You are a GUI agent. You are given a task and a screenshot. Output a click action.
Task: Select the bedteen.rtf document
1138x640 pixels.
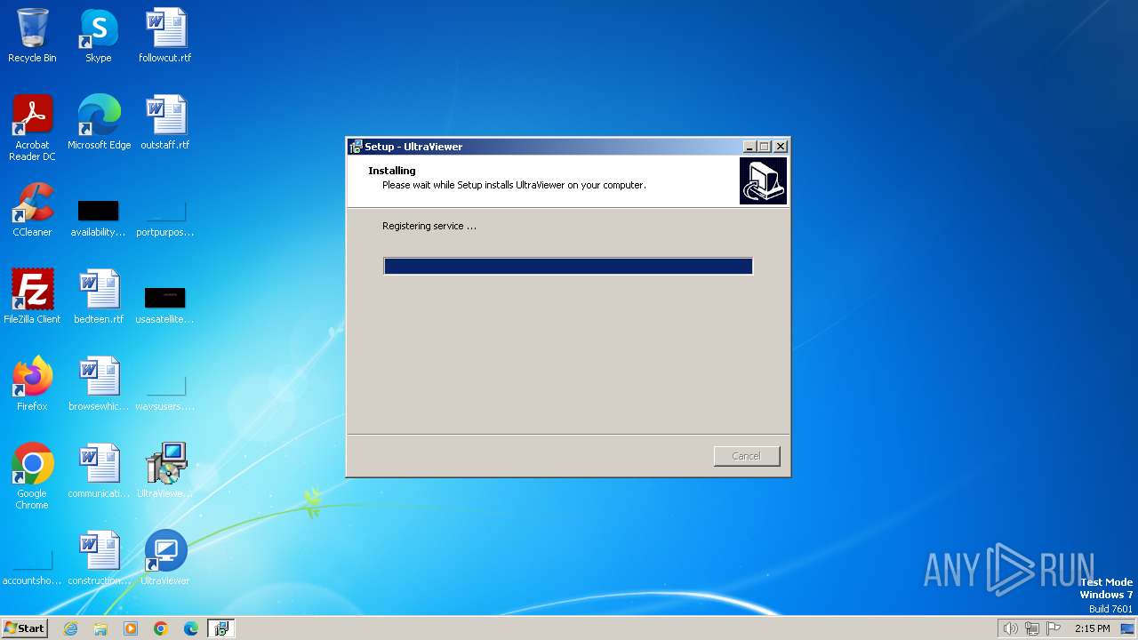click(x=99, y=297)
